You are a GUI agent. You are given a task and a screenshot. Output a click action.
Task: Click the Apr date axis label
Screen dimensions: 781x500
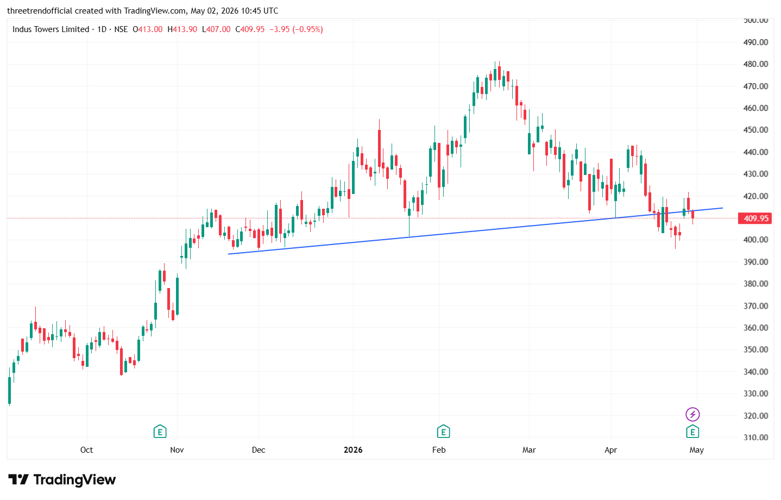pyautogui.click(x=611, y=450)
